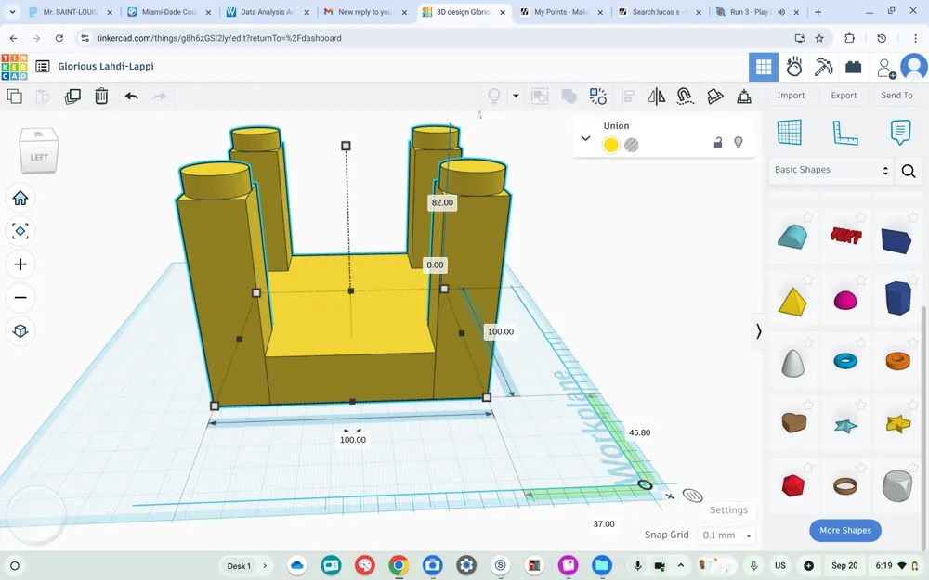Viewport: 929px width, 580px height.
Task: Pick the pink Half Sphere shape
Action: (x=844, y=301)
